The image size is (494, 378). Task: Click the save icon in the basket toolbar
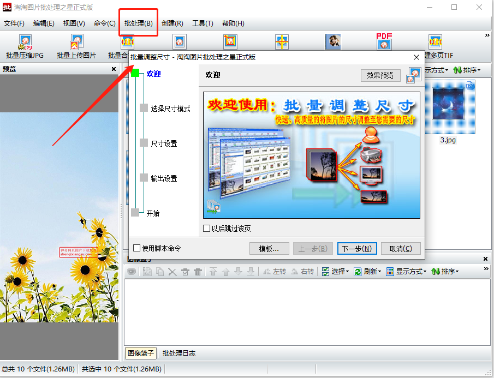[147, 271]
